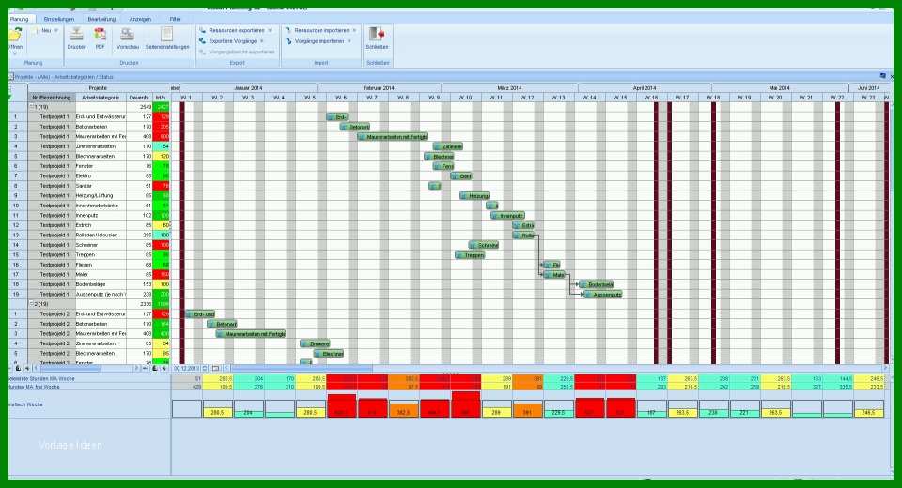This screenshot has height=488, width=902.
Task: Click lock icon left of date field
Action: point(155,368)
